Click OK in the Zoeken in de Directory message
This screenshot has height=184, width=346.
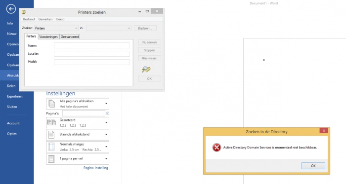[x=313, y=166]
